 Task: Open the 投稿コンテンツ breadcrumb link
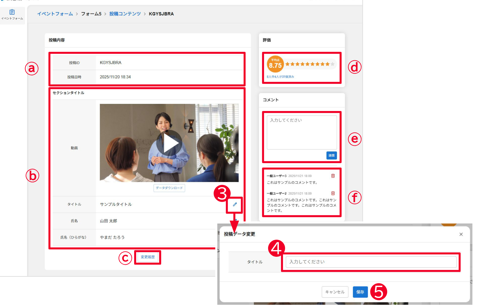point(125,14)
